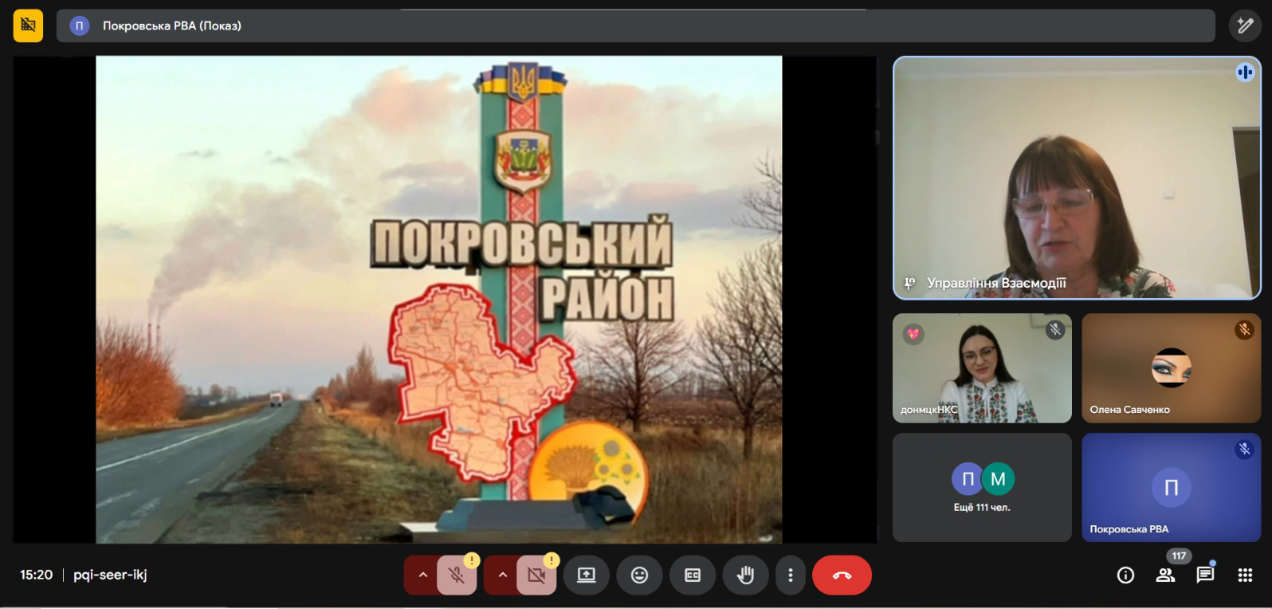Viewport: 1272px width, 609px height.
Task: Select the Олена Савченко participant tile
Action: pos(1171,367)
